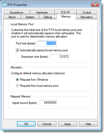Click the Upper bound bytes field
The height and width of the screenshot is (135, 106).
[48, 103]
